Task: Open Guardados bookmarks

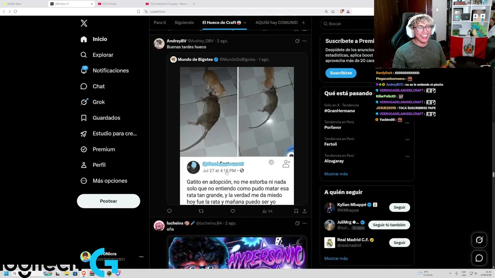Action: (x=100, y=118)
